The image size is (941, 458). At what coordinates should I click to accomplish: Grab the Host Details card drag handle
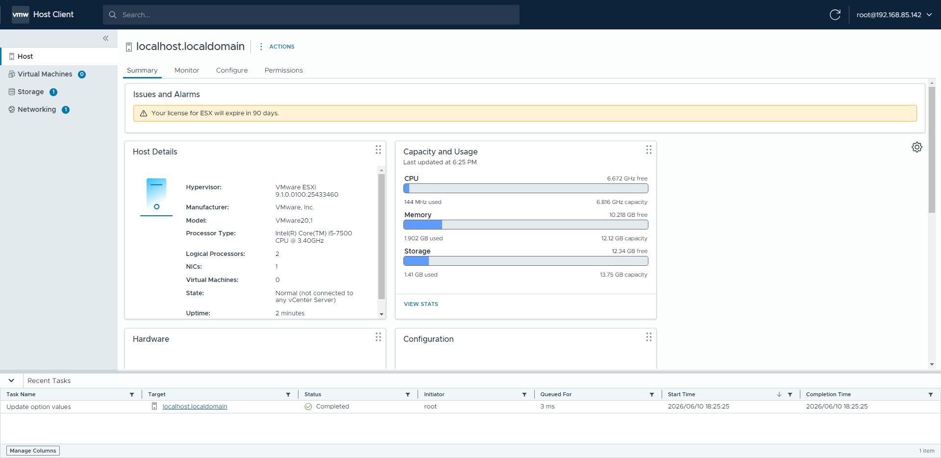[x=378, y=150]
